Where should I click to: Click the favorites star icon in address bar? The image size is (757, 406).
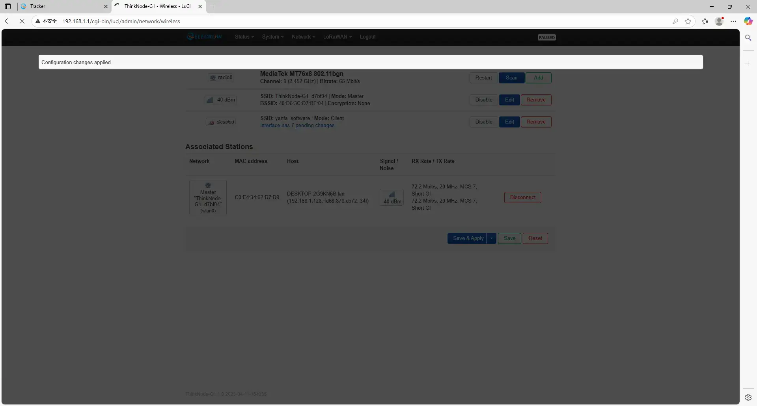(x=688, y=21)
